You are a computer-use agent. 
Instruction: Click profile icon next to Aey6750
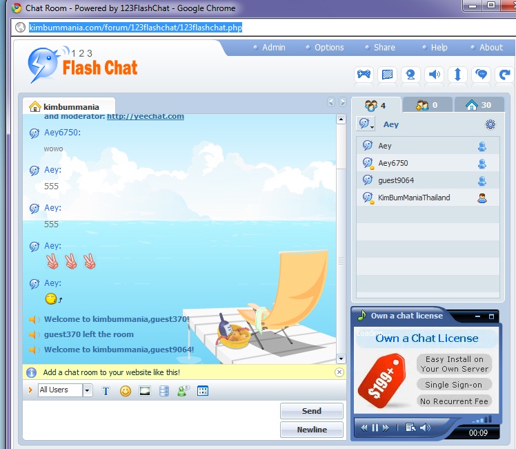[482, 164]
